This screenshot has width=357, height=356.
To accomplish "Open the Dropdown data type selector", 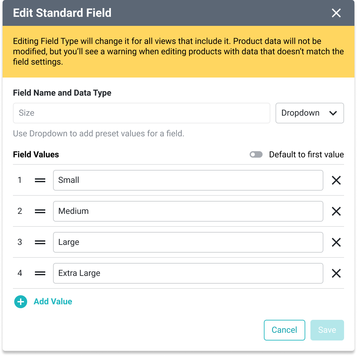I will (x=309, y=113).
